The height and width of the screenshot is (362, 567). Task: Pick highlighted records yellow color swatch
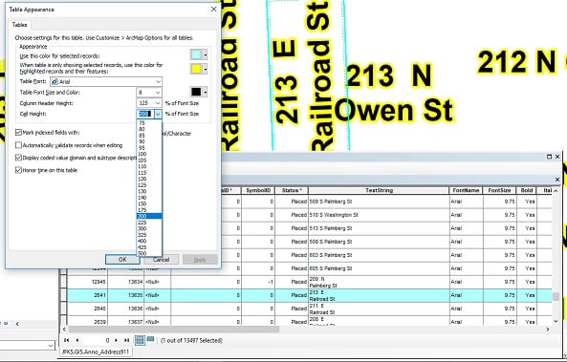tap(199, 69)
